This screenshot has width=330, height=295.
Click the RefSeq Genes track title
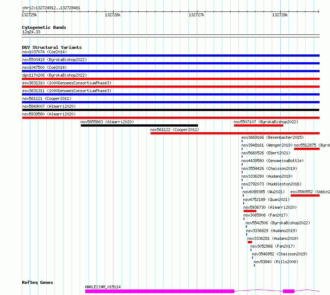[x=37, y=283]
